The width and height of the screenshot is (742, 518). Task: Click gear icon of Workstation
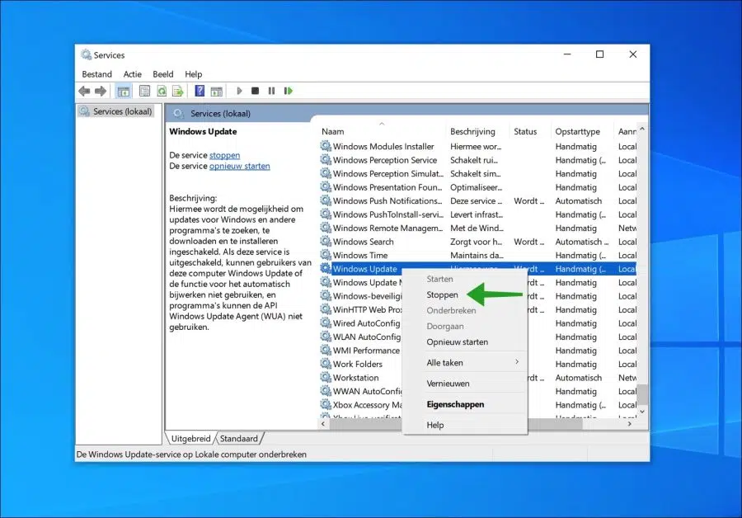pyautogui.click(x=326, y=378)
